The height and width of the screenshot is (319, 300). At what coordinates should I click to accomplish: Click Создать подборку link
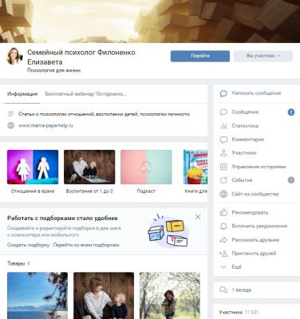click(x=29, y=245)
